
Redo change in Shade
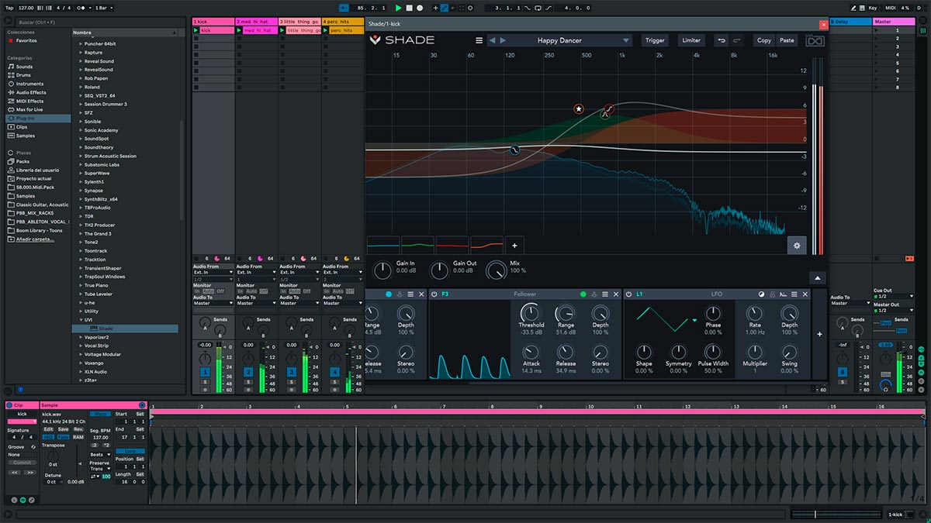[x=737, y=40]
